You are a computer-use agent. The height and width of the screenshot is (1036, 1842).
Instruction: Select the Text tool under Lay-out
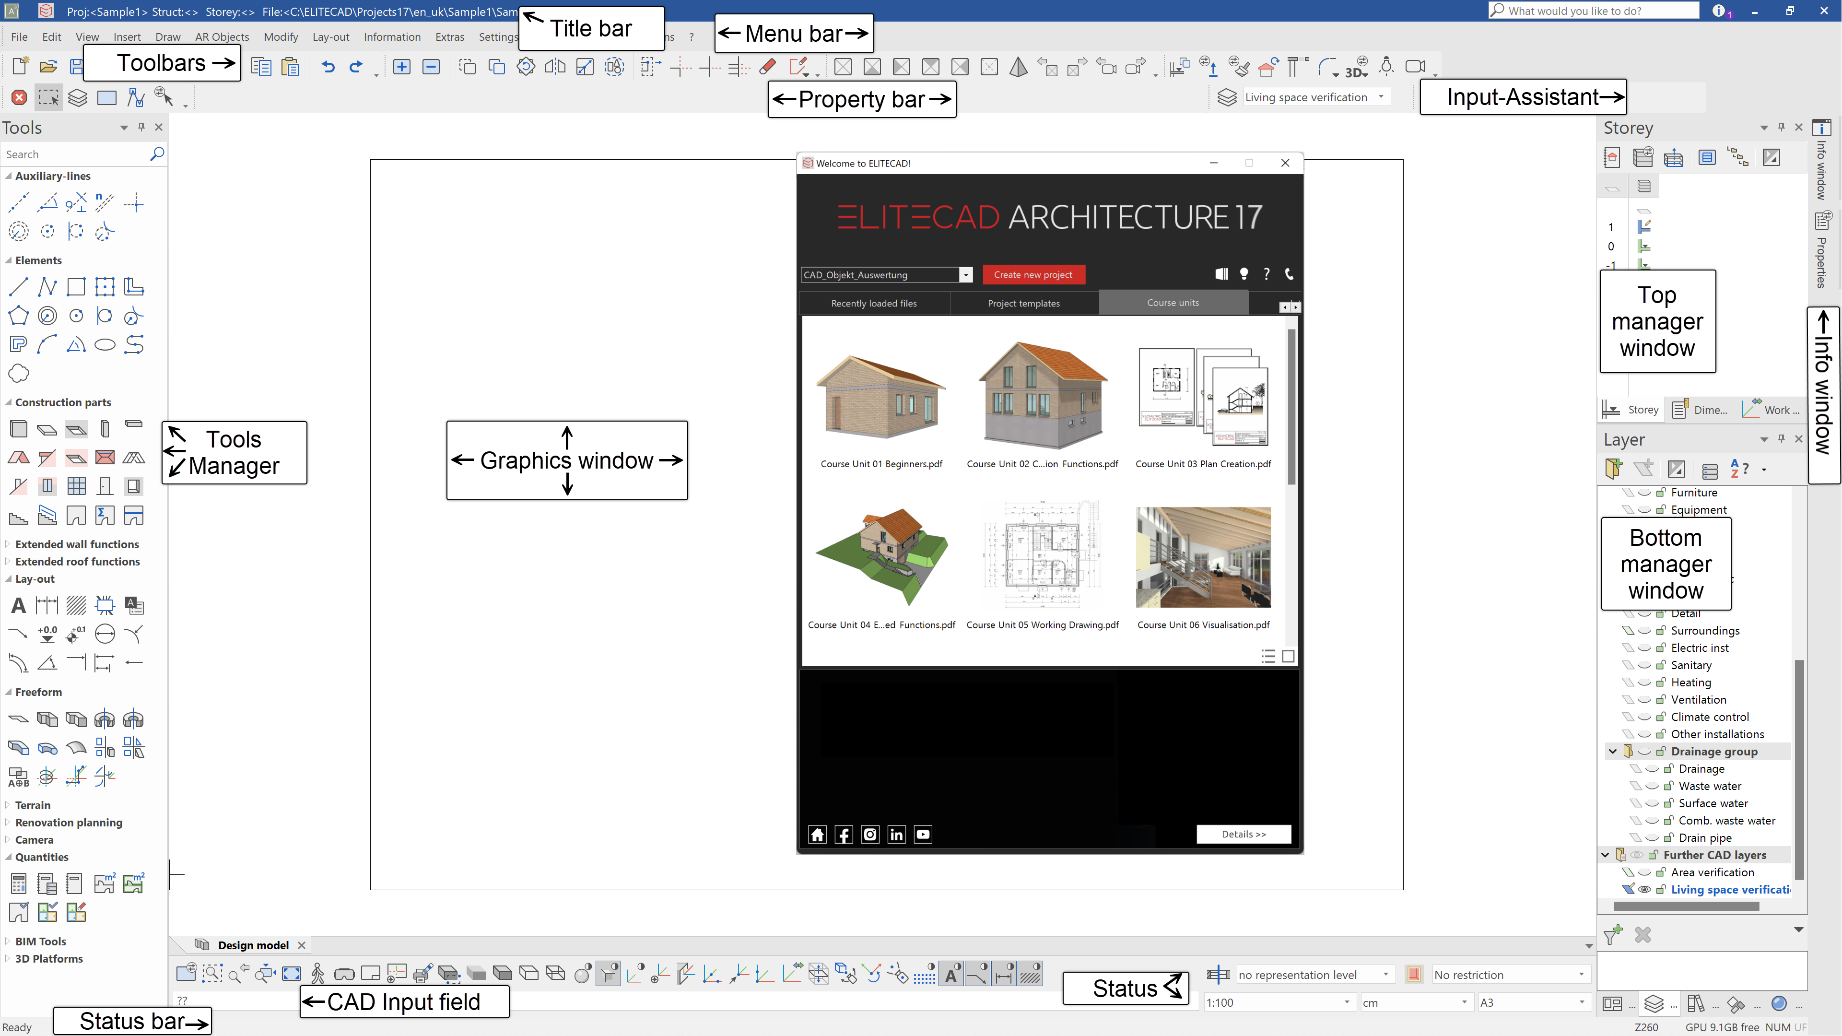[19, 606]
